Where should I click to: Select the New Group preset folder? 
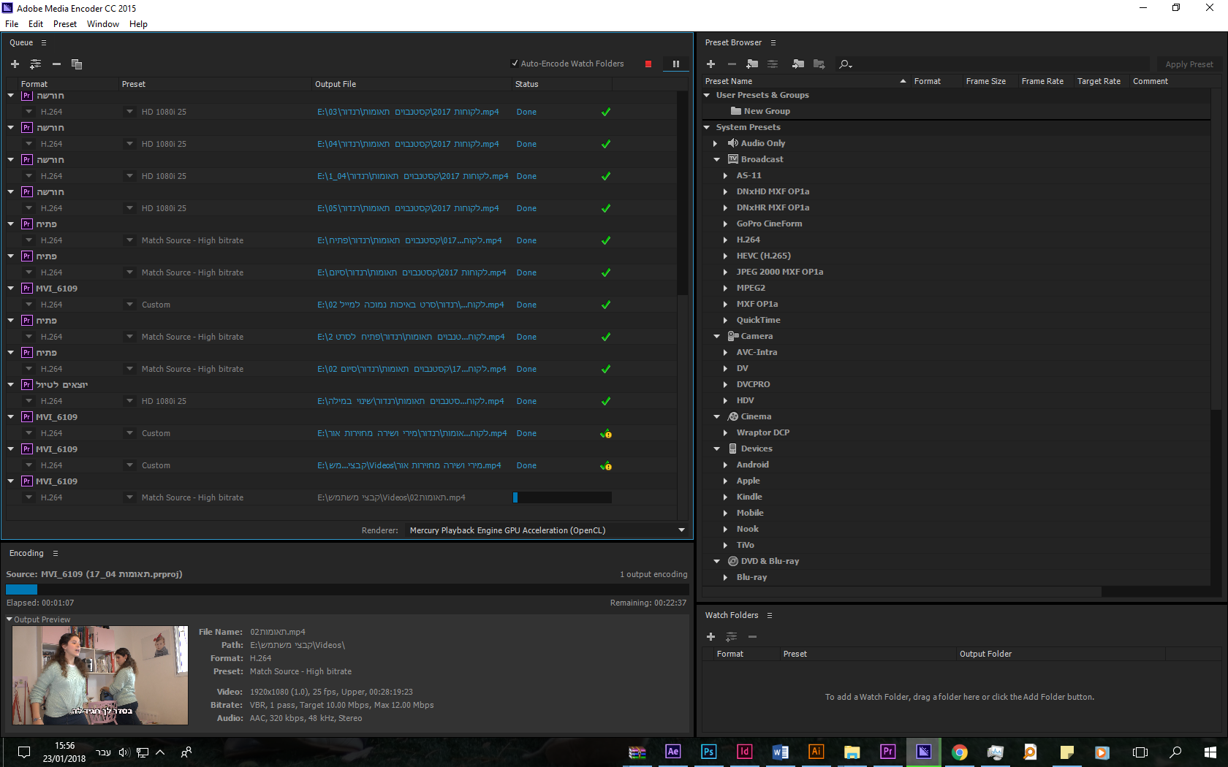tap(767, 111)
